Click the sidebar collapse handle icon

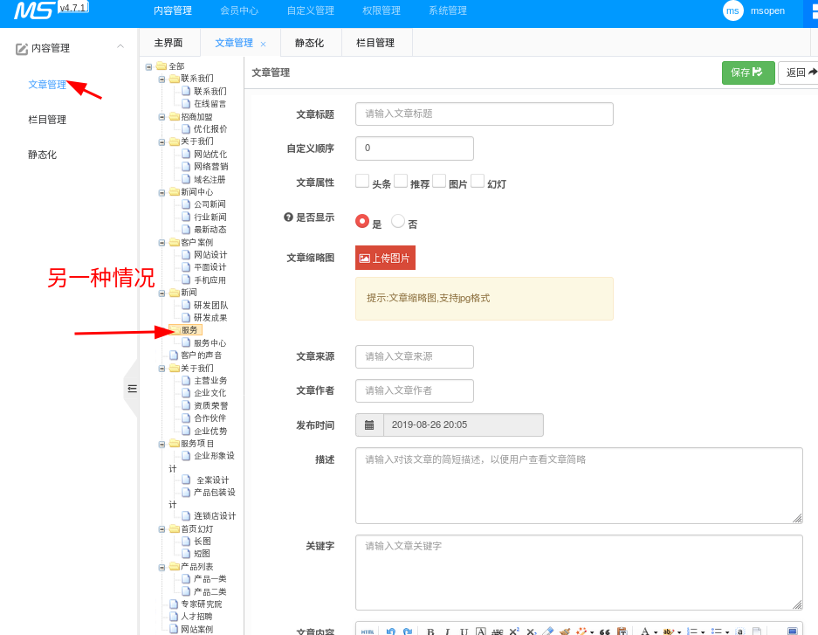click(133, 388)
